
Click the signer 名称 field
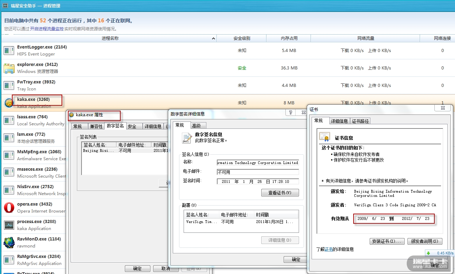258,163
